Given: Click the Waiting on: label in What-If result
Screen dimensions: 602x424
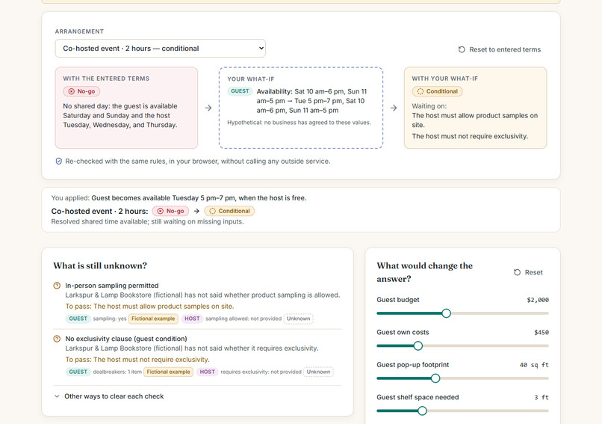Looking at the screenshot, I should 429,106.
